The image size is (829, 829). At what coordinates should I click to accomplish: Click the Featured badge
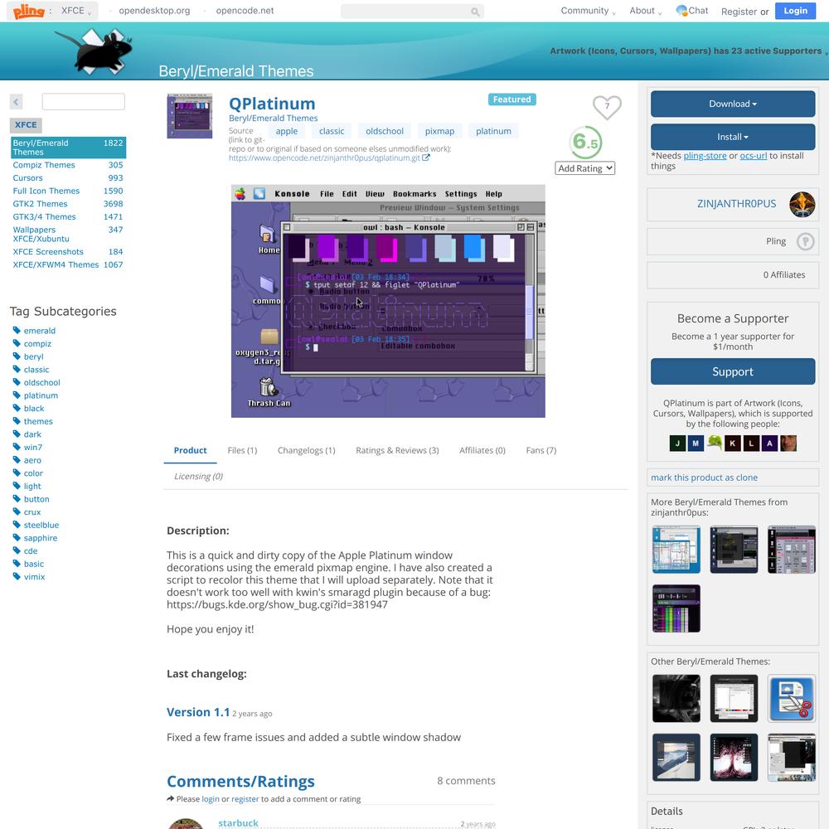coord(511,99)
